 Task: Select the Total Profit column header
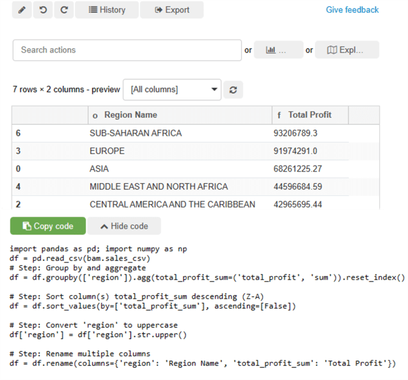pos(310,115)
